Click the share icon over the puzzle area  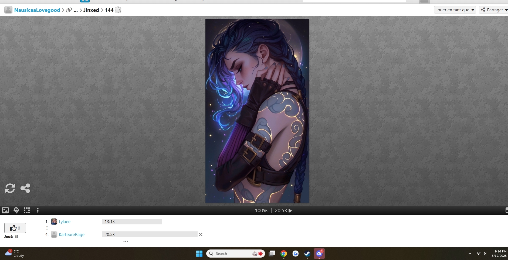click(25, 188)
